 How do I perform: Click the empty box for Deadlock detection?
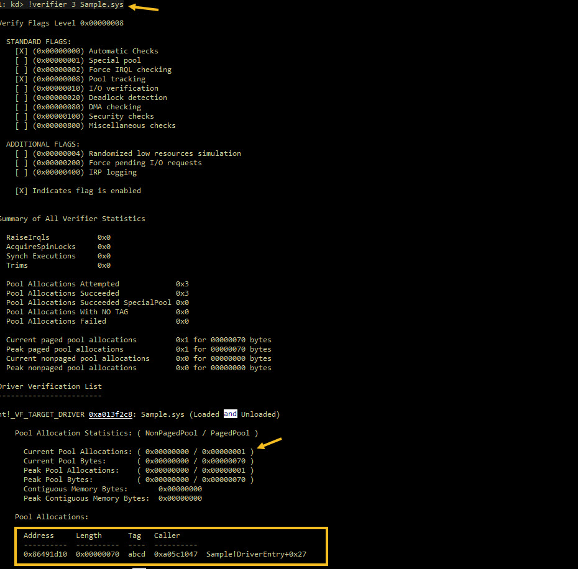21,98
